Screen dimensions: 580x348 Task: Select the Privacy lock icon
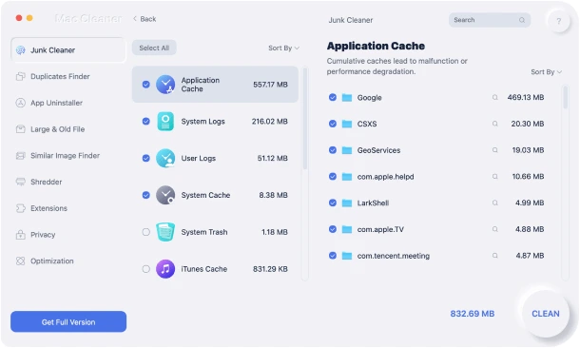pos(20,235)
